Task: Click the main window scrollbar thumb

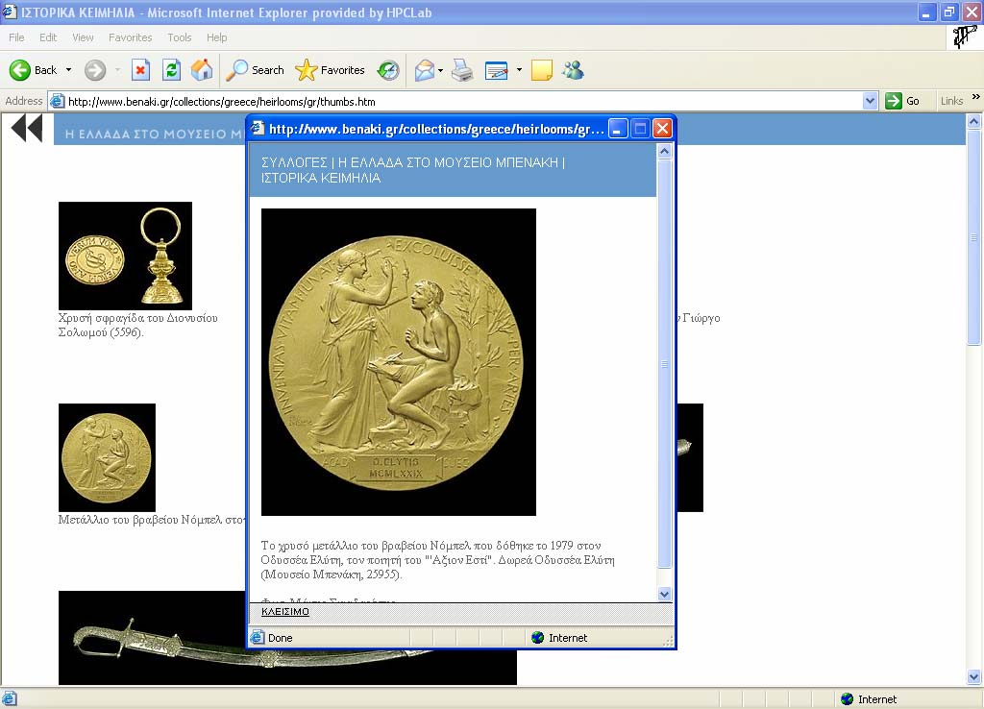Action: tap(974, 238)
